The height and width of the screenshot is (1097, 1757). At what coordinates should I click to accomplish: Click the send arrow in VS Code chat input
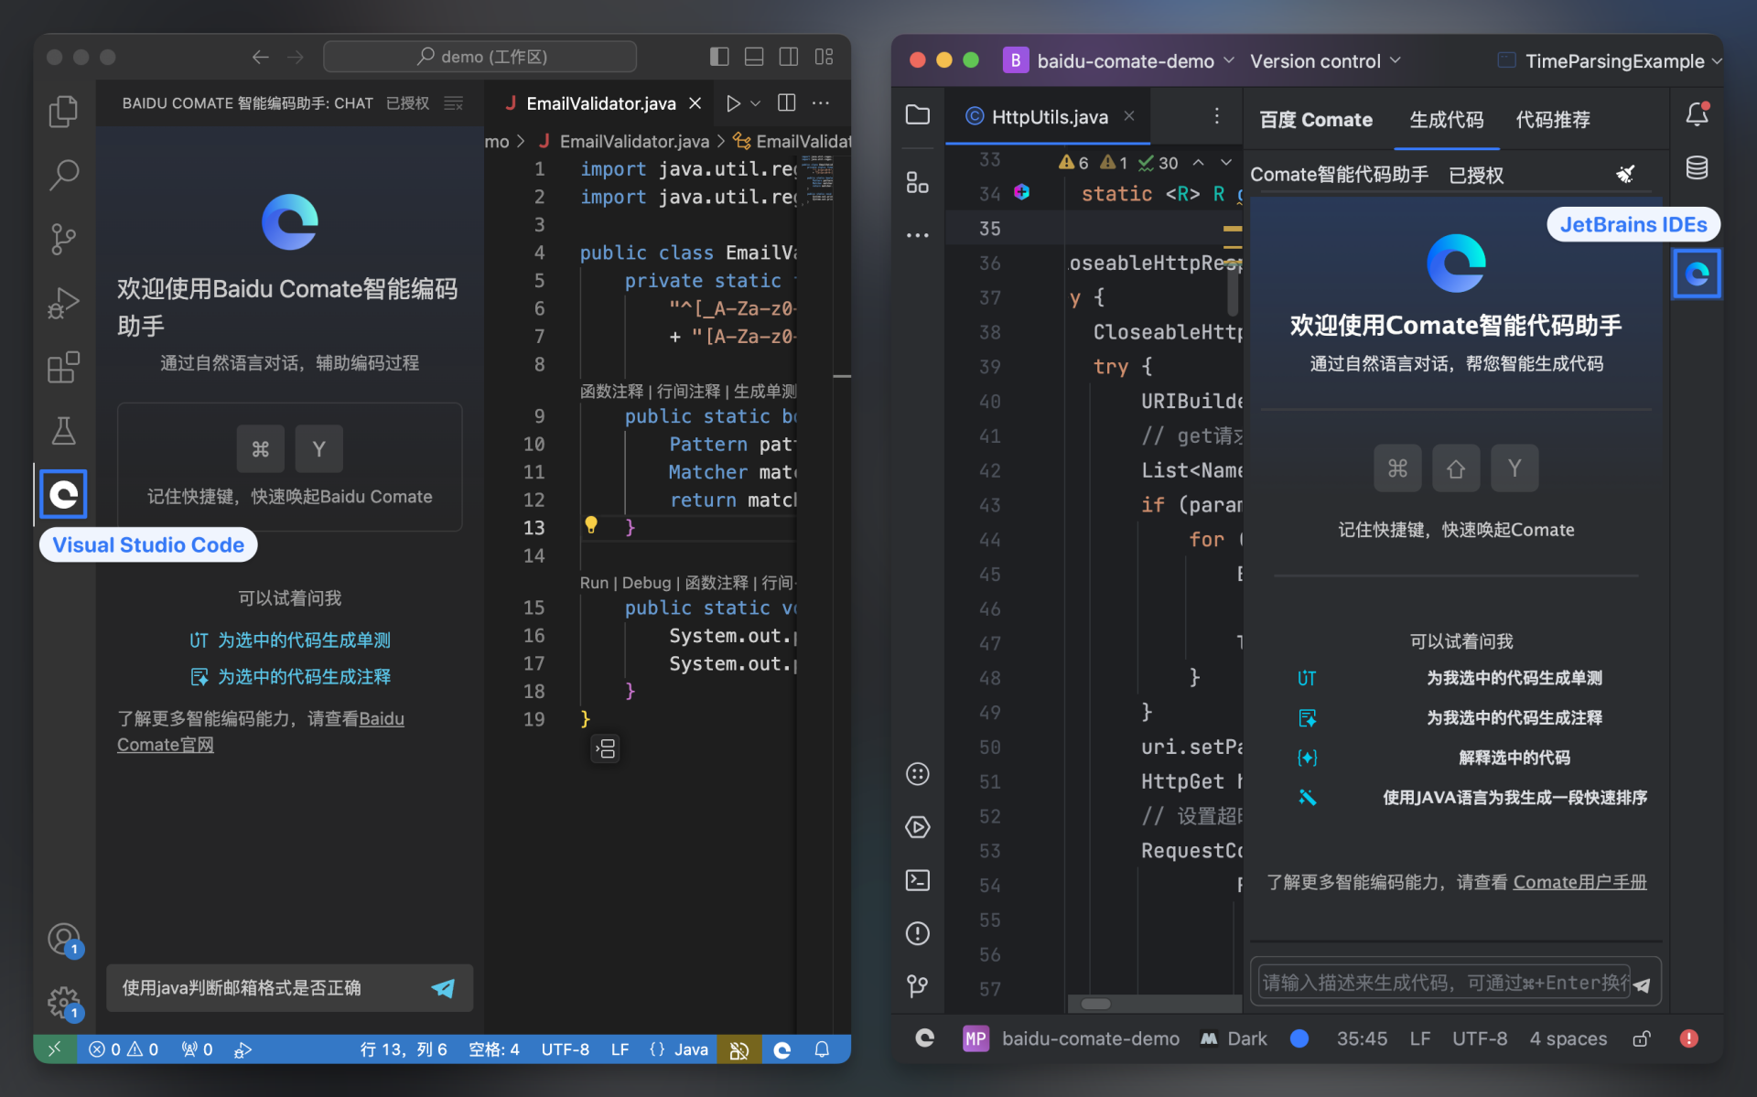[443, 987]
